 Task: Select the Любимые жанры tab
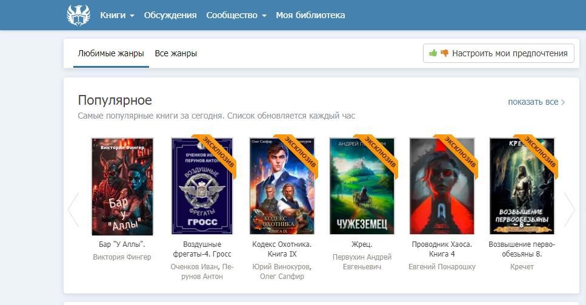111,53
